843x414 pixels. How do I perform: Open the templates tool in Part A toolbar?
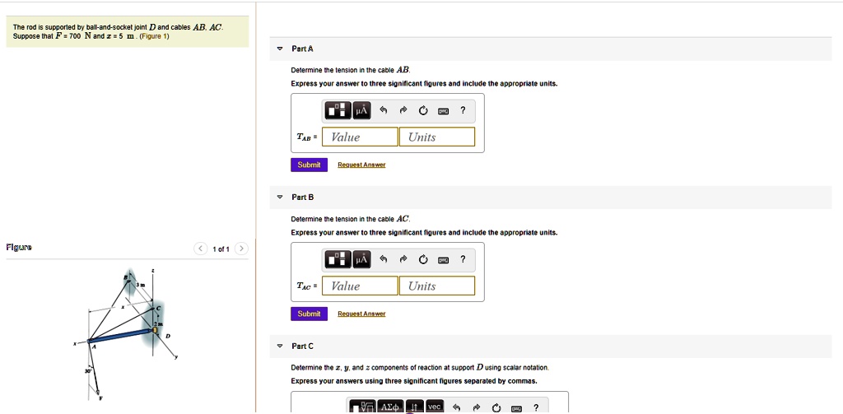coord(338,110)
